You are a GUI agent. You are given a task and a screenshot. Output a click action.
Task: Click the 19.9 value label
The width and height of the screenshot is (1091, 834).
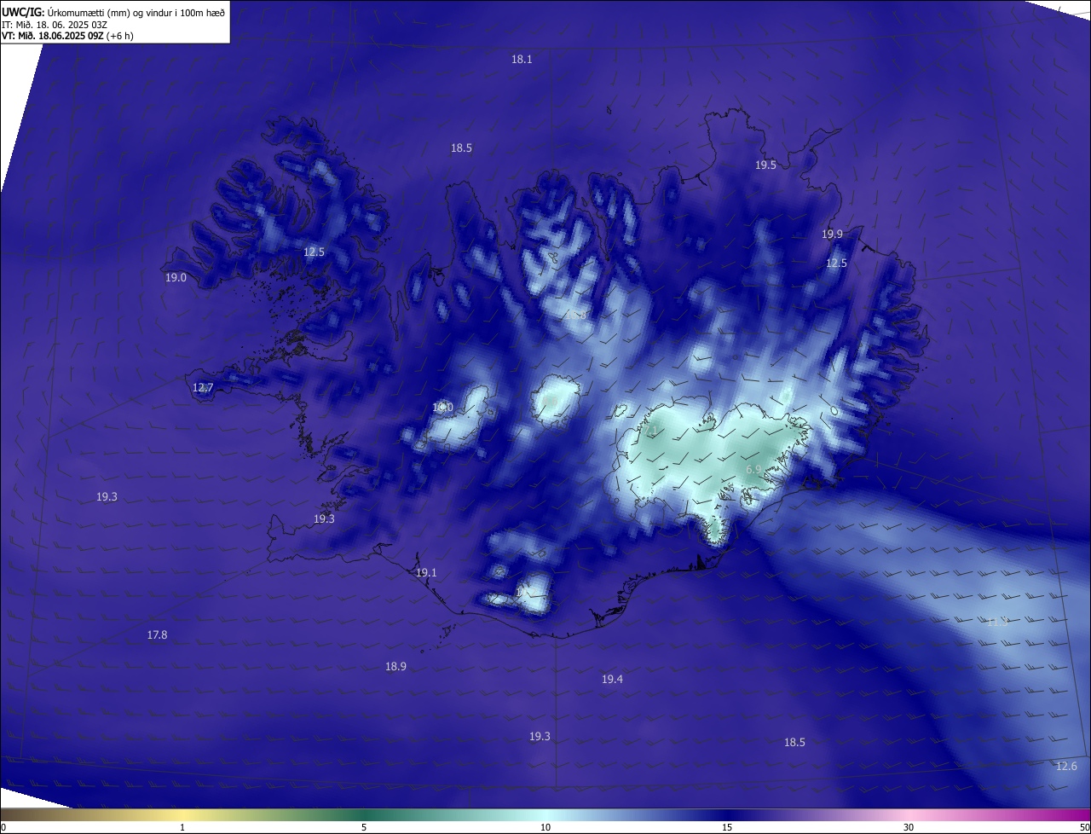(832, 235)
